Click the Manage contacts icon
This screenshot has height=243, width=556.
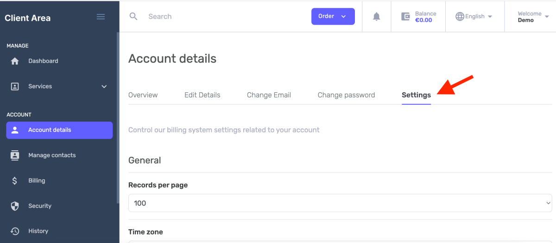point(15,155)
